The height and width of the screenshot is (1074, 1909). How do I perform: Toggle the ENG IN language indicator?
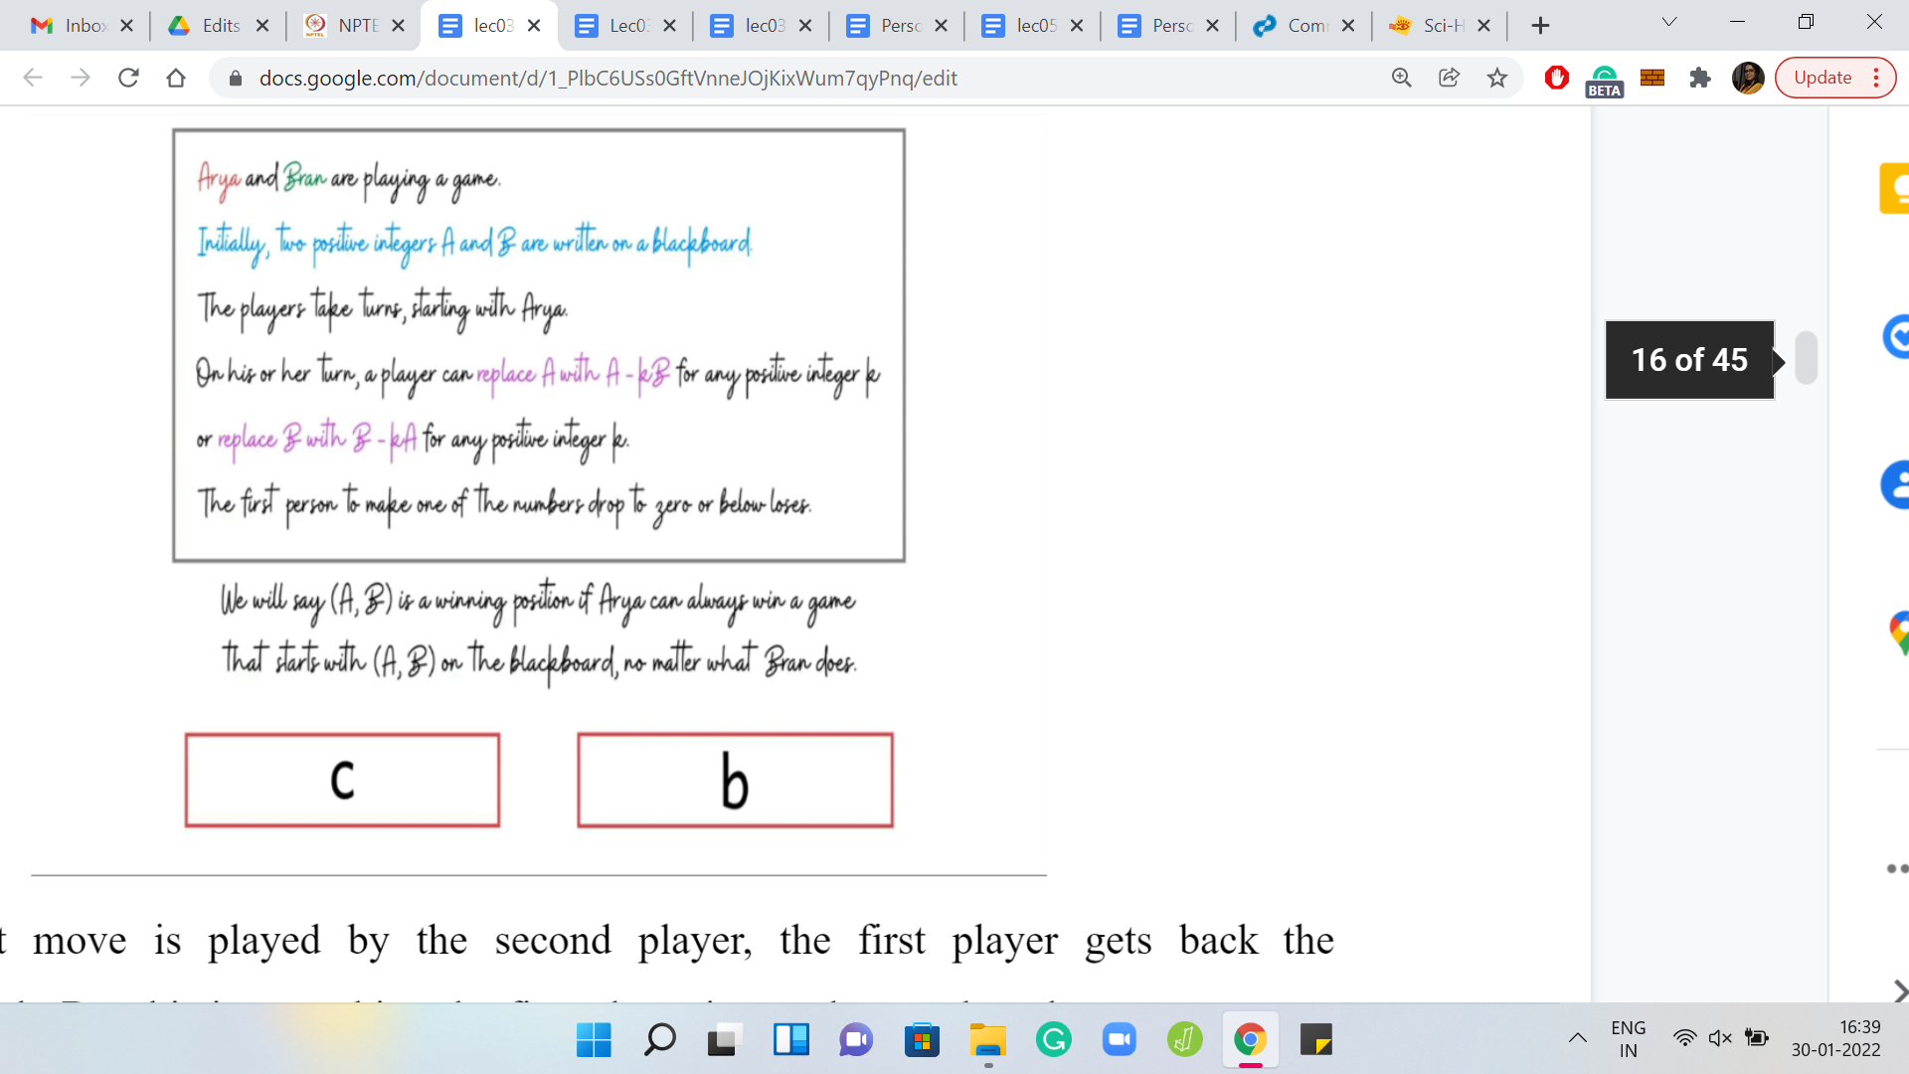[1628, 1039]
